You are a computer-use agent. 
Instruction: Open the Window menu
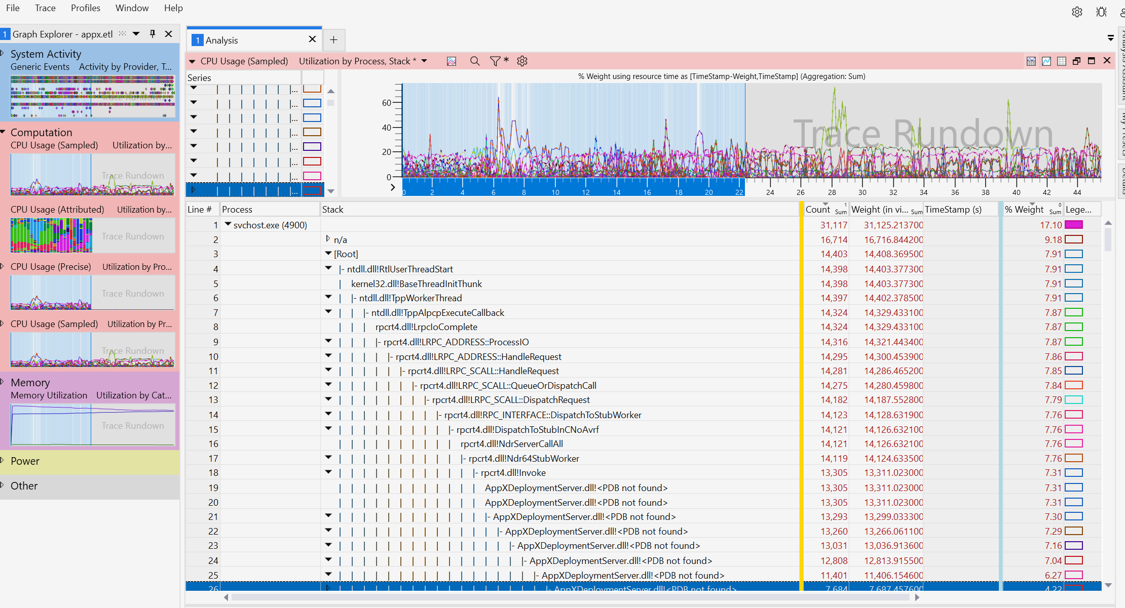tap(132, 8)
